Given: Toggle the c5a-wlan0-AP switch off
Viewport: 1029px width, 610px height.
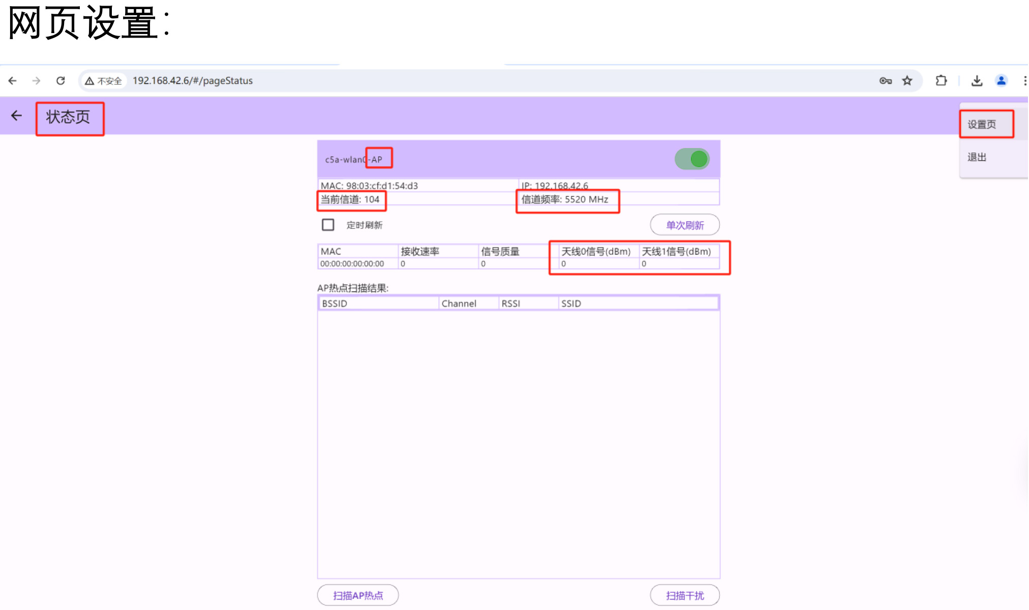Looking at the screenshot, I should pos(692,159).
